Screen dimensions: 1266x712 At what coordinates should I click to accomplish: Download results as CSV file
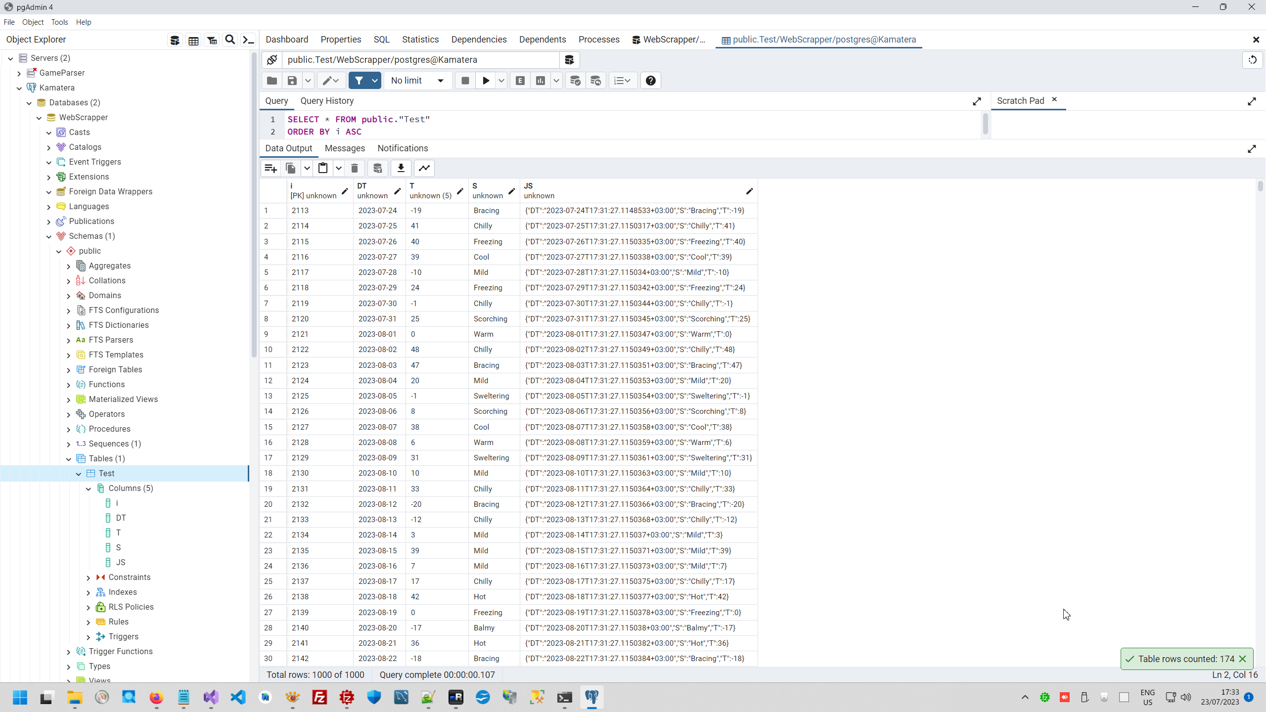401,169
